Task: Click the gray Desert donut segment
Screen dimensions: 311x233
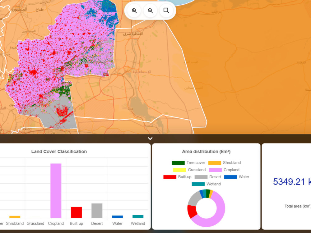Action: click(194, 199)
